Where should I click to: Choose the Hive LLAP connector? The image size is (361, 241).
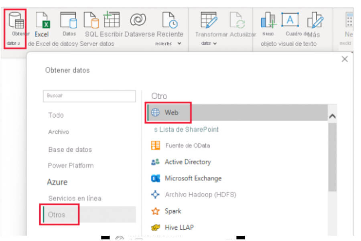[179, 227]
